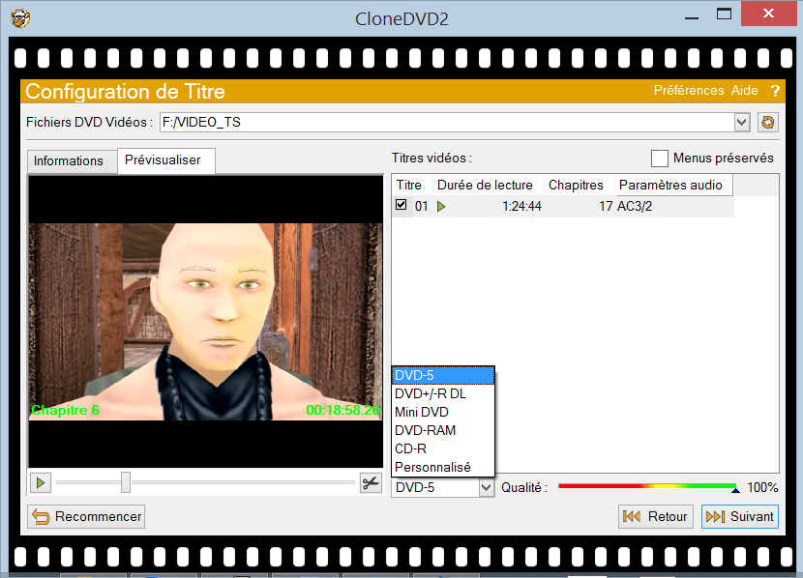This screenshot has height=578, width=803.
Task: Check the Menus préservés checkbox
Action: tap(660, 159)
